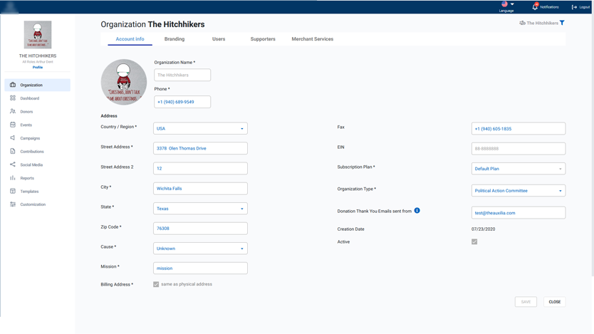Open the State dropdown showing Texas
This screenshot has width=594, height=334.
(200, 209)
